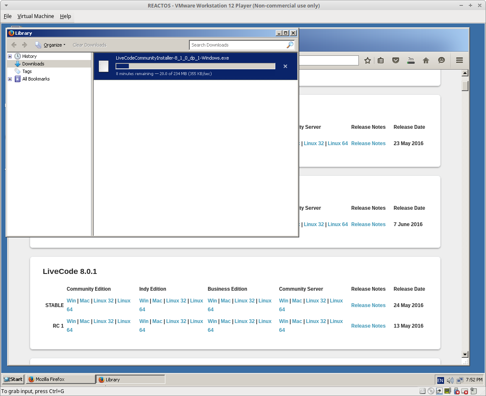Screen dimensions: 486x396
Task: Save page to Pocket
Action: (395, 60)
